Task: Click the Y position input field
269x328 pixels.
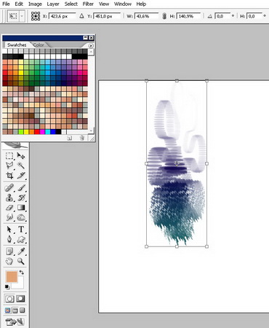Action: point(107,16)
